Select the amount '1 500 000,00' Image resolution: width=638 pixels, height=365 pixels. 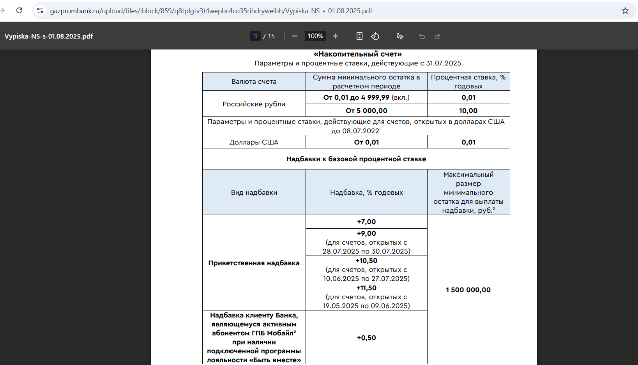[x=468, y=290]
